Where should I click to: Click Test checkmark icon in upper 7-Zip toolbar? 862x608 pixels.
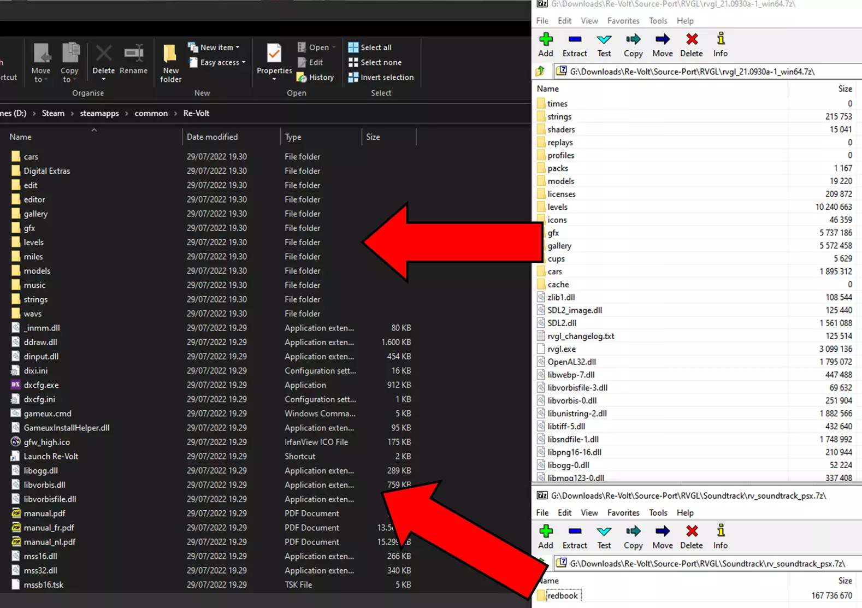(604, 40)
